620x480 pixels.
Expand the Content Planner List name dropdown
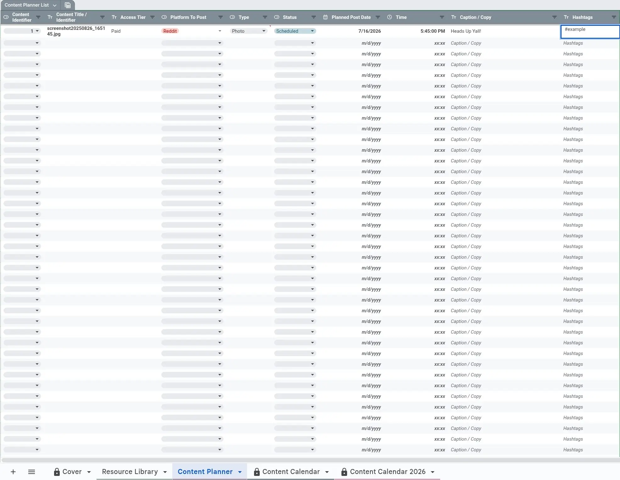pyautogui.click(x=55, y=5)
